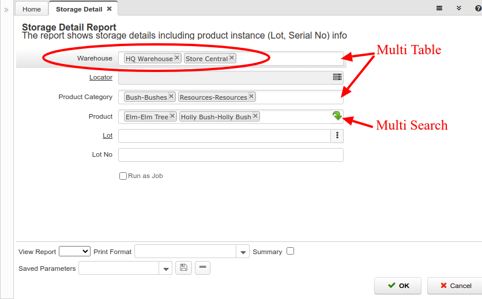
Task: Open the View Report dropdown
Action: 75,251
